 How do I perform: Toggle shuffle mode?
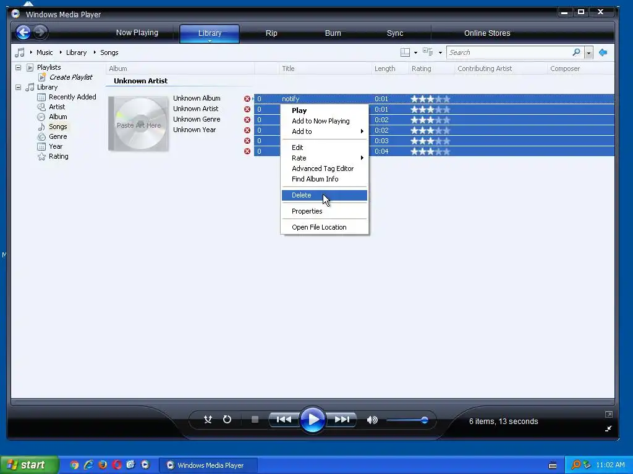pos(208,420)
